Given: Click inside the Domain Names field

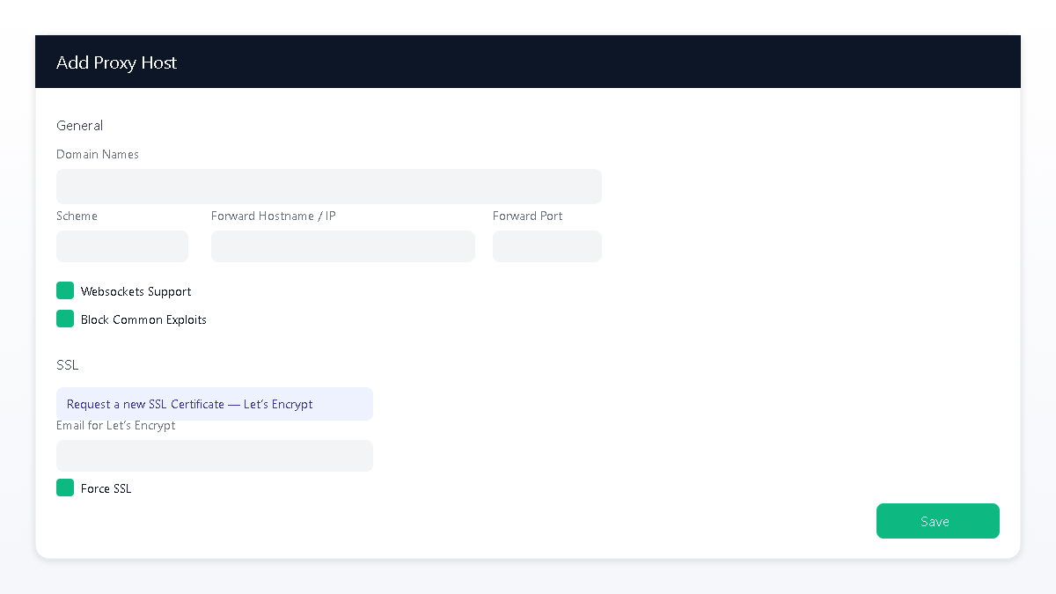Looking at the screenshot, I should point(329,187).
